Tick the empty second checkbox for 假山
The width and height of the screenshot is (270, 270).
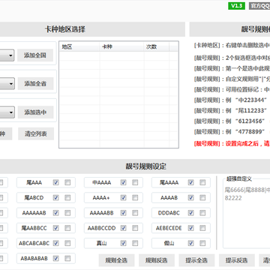(202, 243)
